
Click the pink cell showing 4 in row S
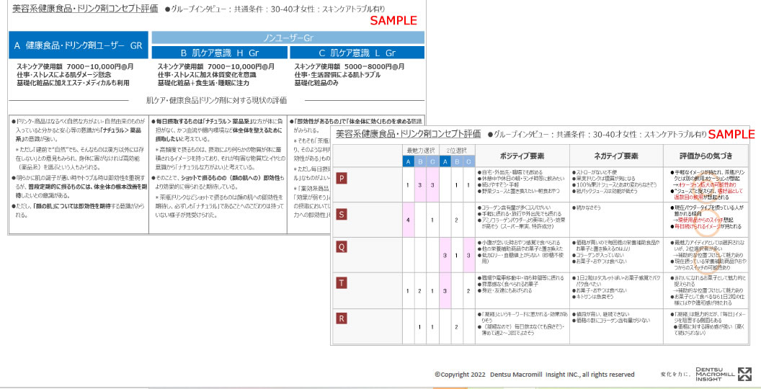pyautogui.click(x=408, y=220)
